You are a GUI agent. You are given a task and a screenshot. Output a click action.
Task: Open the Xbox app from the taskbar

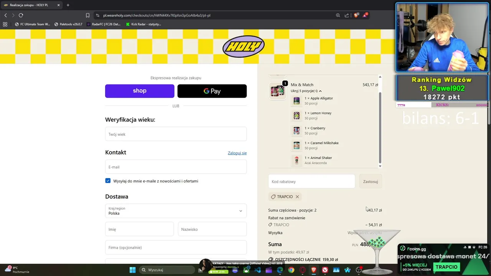click(x=246, y=270)
